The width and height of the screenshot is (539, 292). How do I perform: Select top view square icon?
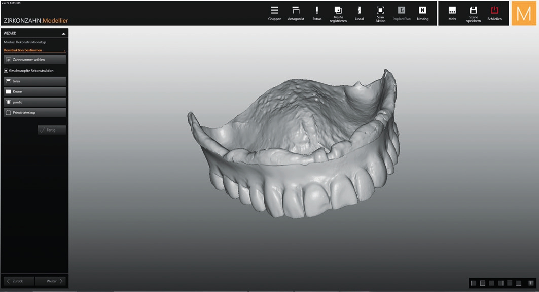[510, 283]
